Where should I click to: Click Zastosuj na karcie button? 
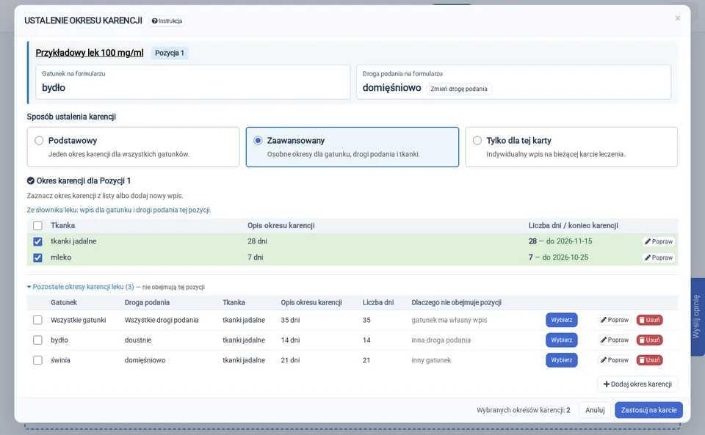[648, 410]
